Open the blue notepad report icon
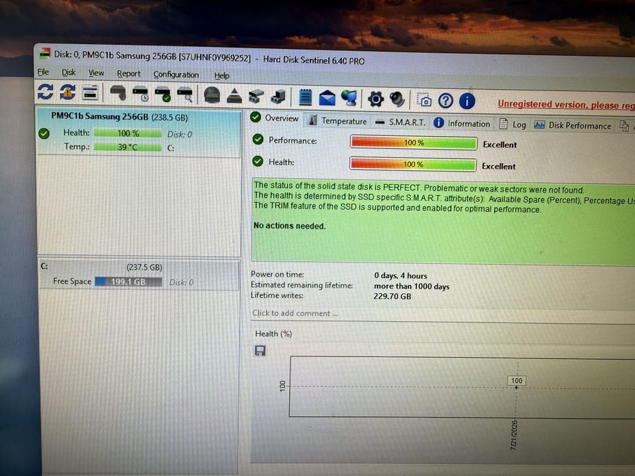 click(305, 97)
